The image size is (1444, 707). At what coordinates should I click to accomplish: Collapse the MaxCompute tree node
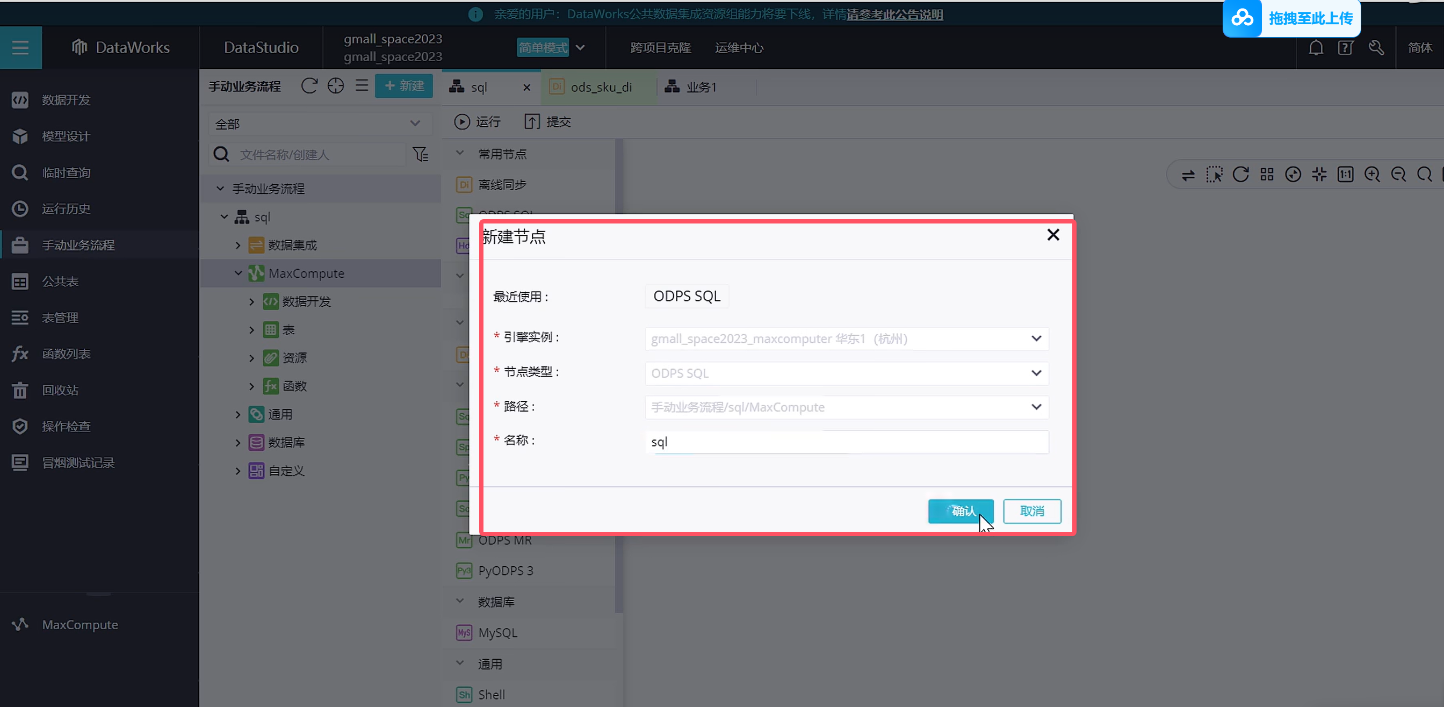pyautogui.click(x=238, y=273)
